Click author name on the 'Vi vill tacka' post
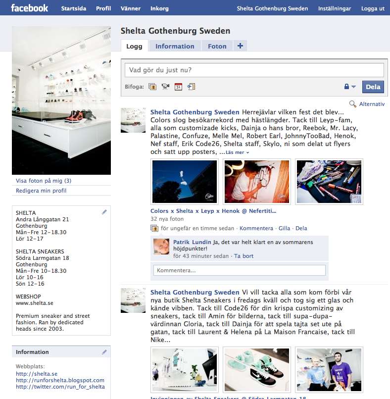390x399 pixels. 195,292
